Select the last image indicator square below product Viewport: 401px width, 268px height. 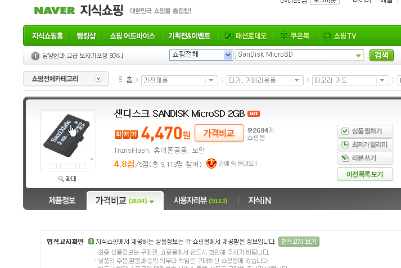tap(82, 166)
